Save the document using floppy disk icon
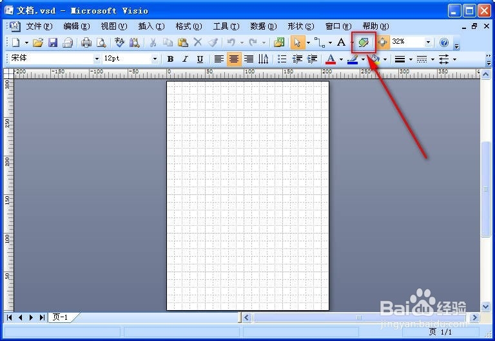The image size is (495, 341). (x=53, y=42)
